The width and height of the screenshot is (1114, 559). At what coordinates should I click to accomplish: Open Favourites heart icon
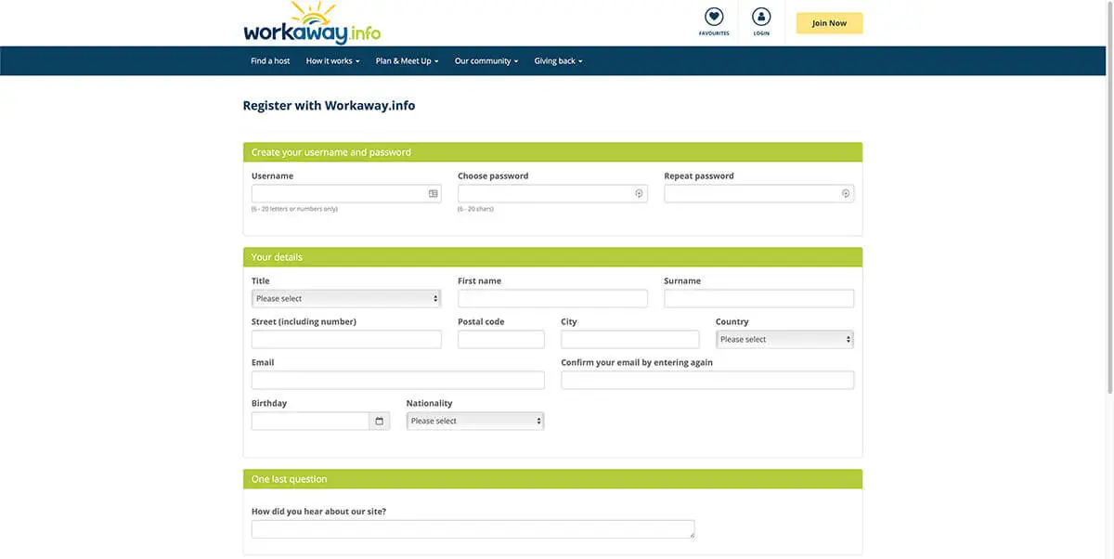click(x=714, y=17)
